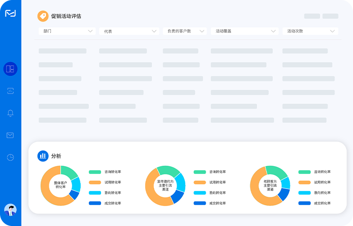Open the 活动次数 dropdown

[x=310, y=31]
